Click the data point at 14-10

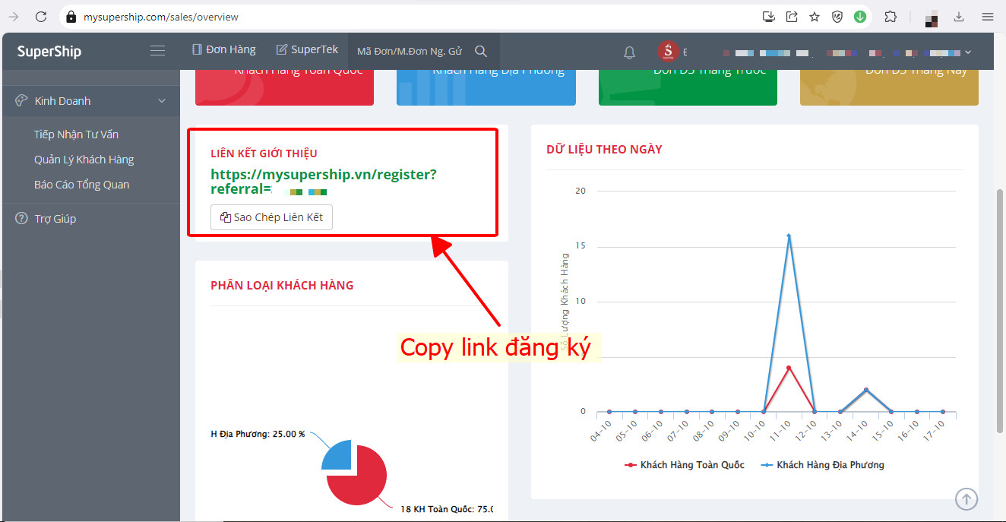coord(866,390)
